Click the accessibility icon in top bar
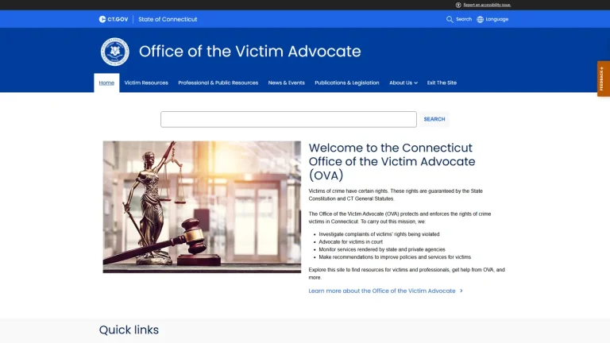Screen dimensions: 610x343 pyautogui.click(x=458, y=5)
